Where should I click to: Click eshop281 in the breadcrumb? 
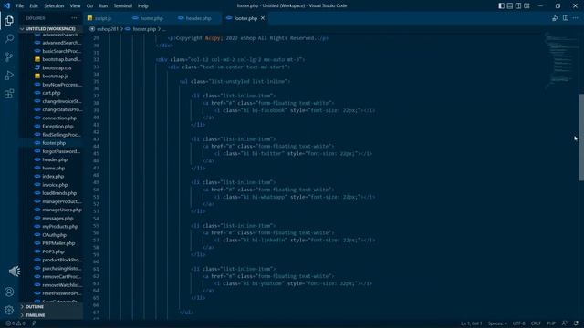(x=108, y=29)
